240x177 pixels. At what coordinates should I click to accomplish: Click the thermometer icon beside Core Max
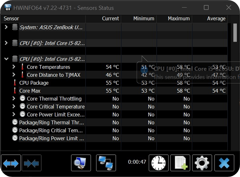coord(15,91)
